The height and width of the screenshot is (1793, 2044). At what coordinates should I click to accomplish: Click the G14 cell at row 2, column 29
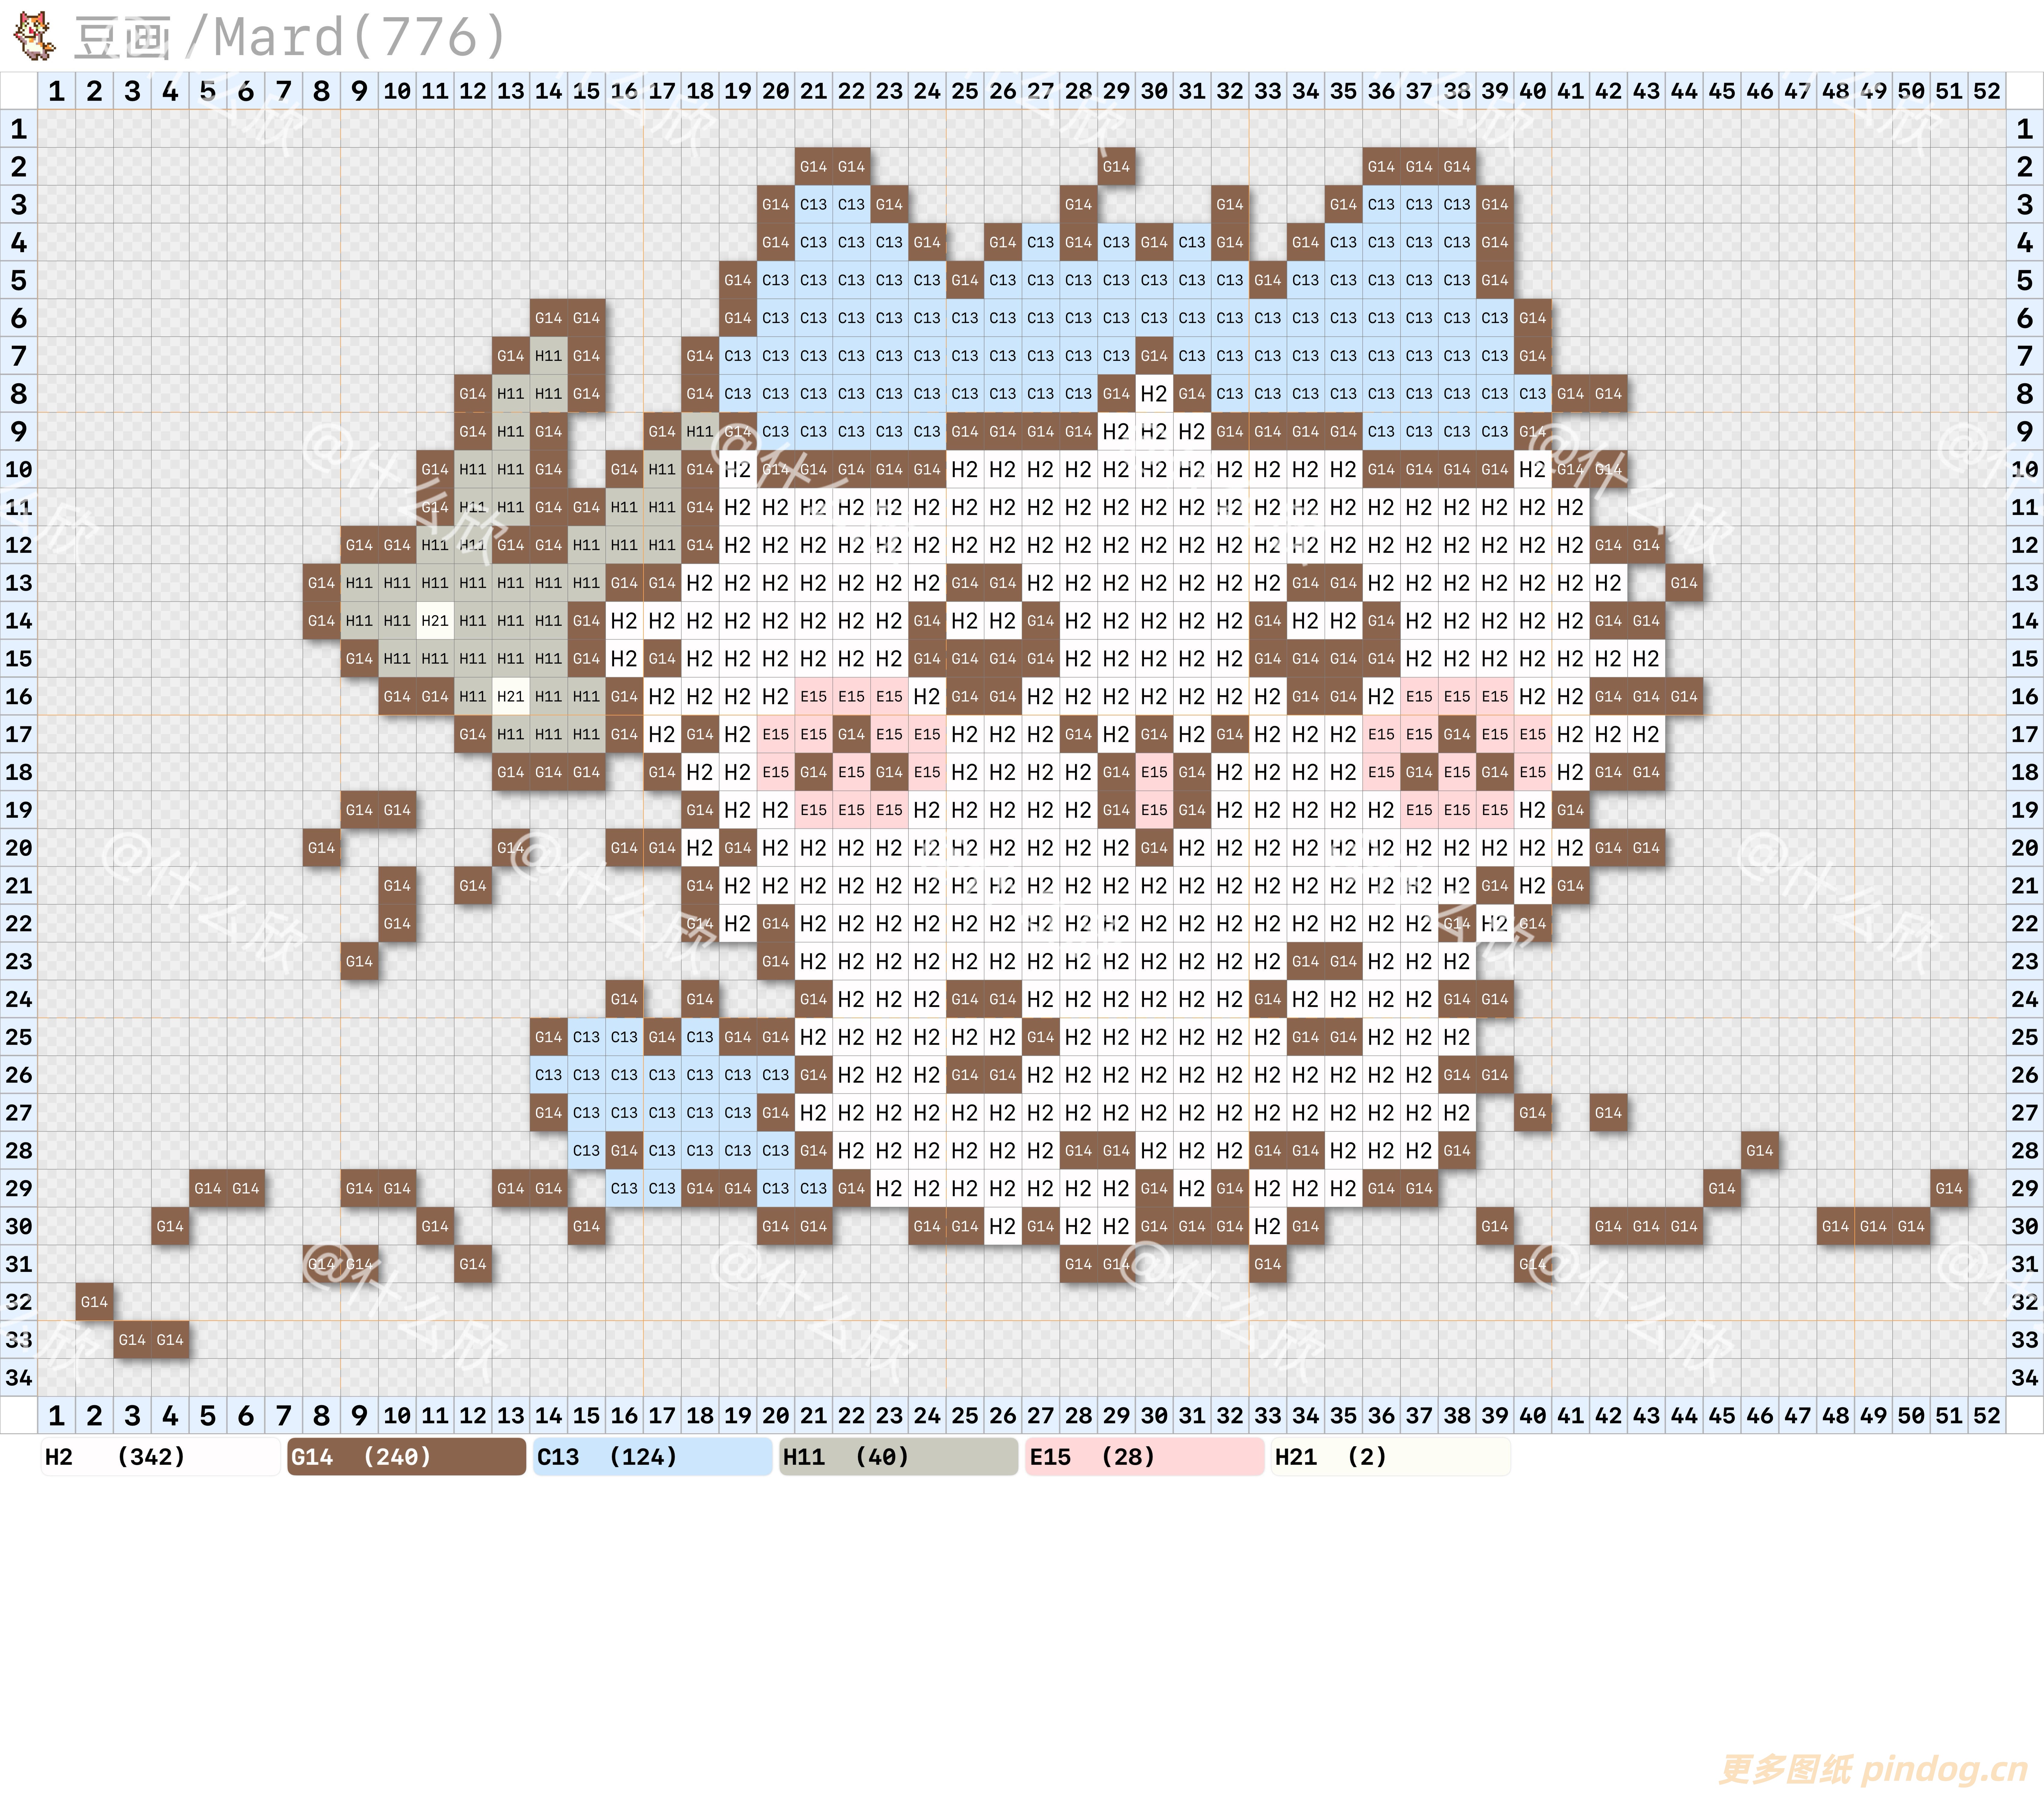click(x=1116, y=167)
